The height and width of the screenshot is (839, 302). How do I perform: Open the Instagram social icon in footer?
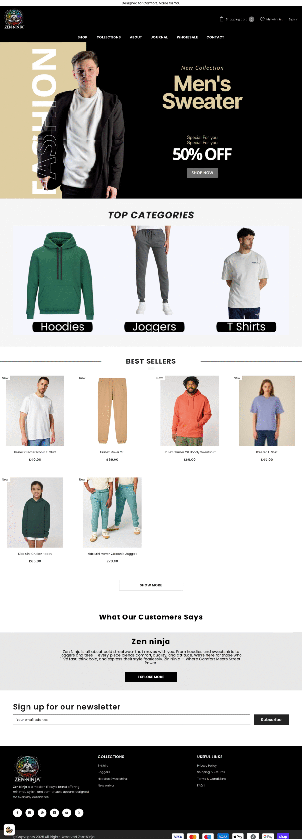[30, 813]
